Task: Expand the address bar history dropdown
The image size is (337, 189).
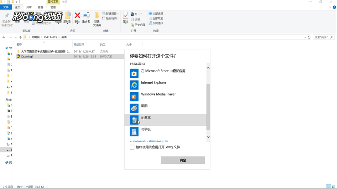Action: 305,37
